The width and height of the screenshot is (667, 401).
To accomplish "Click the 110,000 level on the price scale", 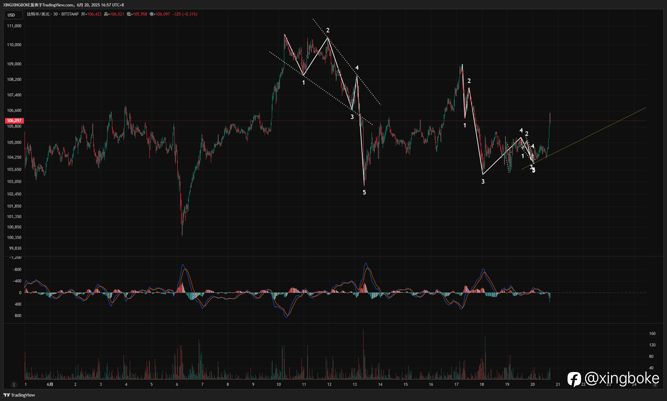I will click(14, 45).
